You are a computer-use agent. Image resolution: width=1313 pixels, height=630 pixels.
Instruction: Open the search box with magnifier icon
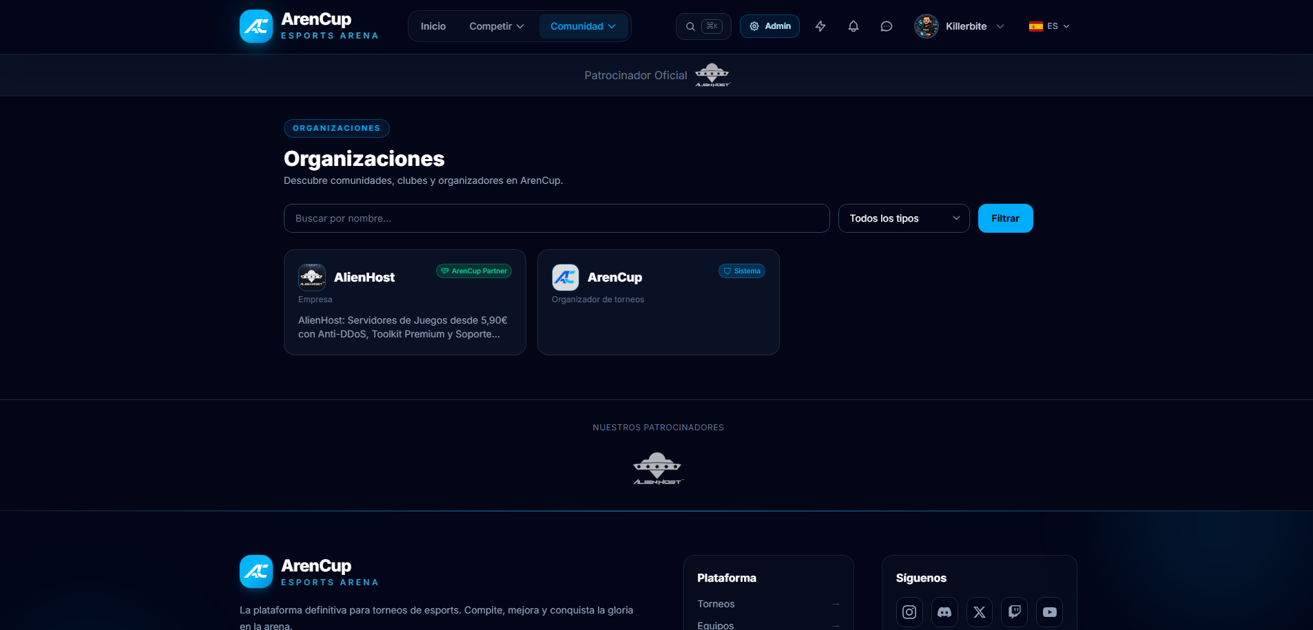(703, 26)
